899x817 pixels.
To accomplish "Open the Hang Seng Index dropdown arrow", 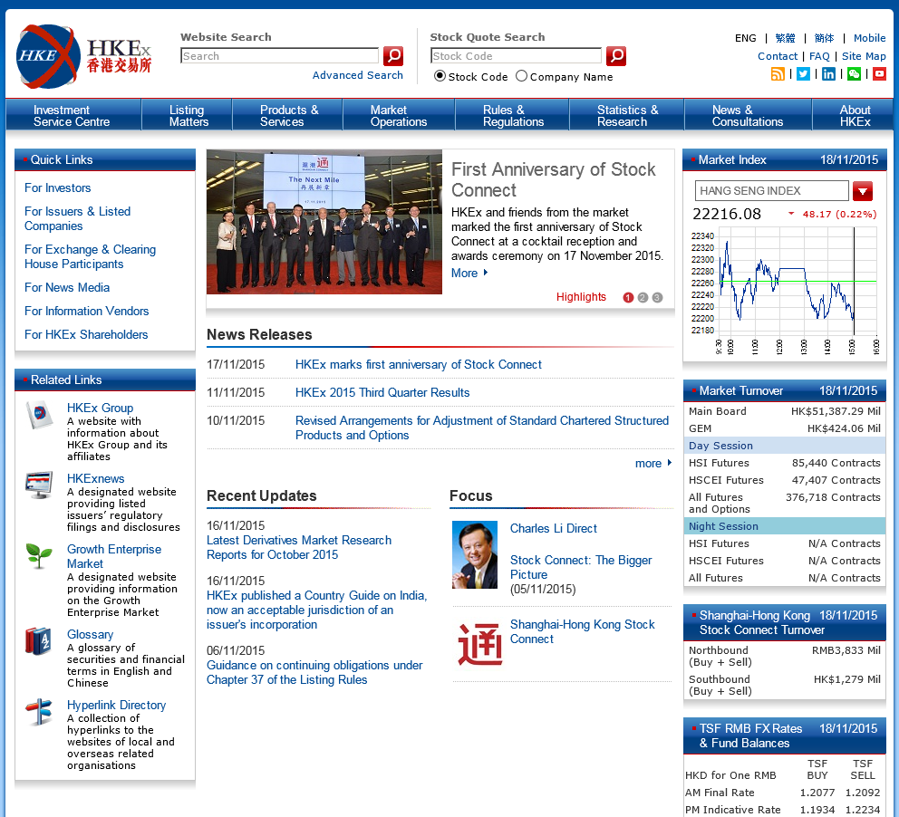I will 863,191.
